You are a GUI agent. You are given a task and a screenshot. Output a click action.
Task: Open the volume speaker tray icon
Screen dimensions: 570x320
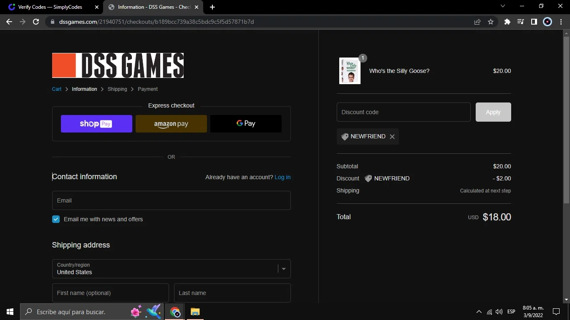499,312
